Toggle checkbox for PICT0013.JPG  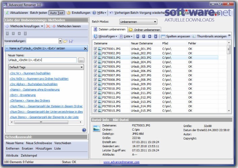point(95,102)
